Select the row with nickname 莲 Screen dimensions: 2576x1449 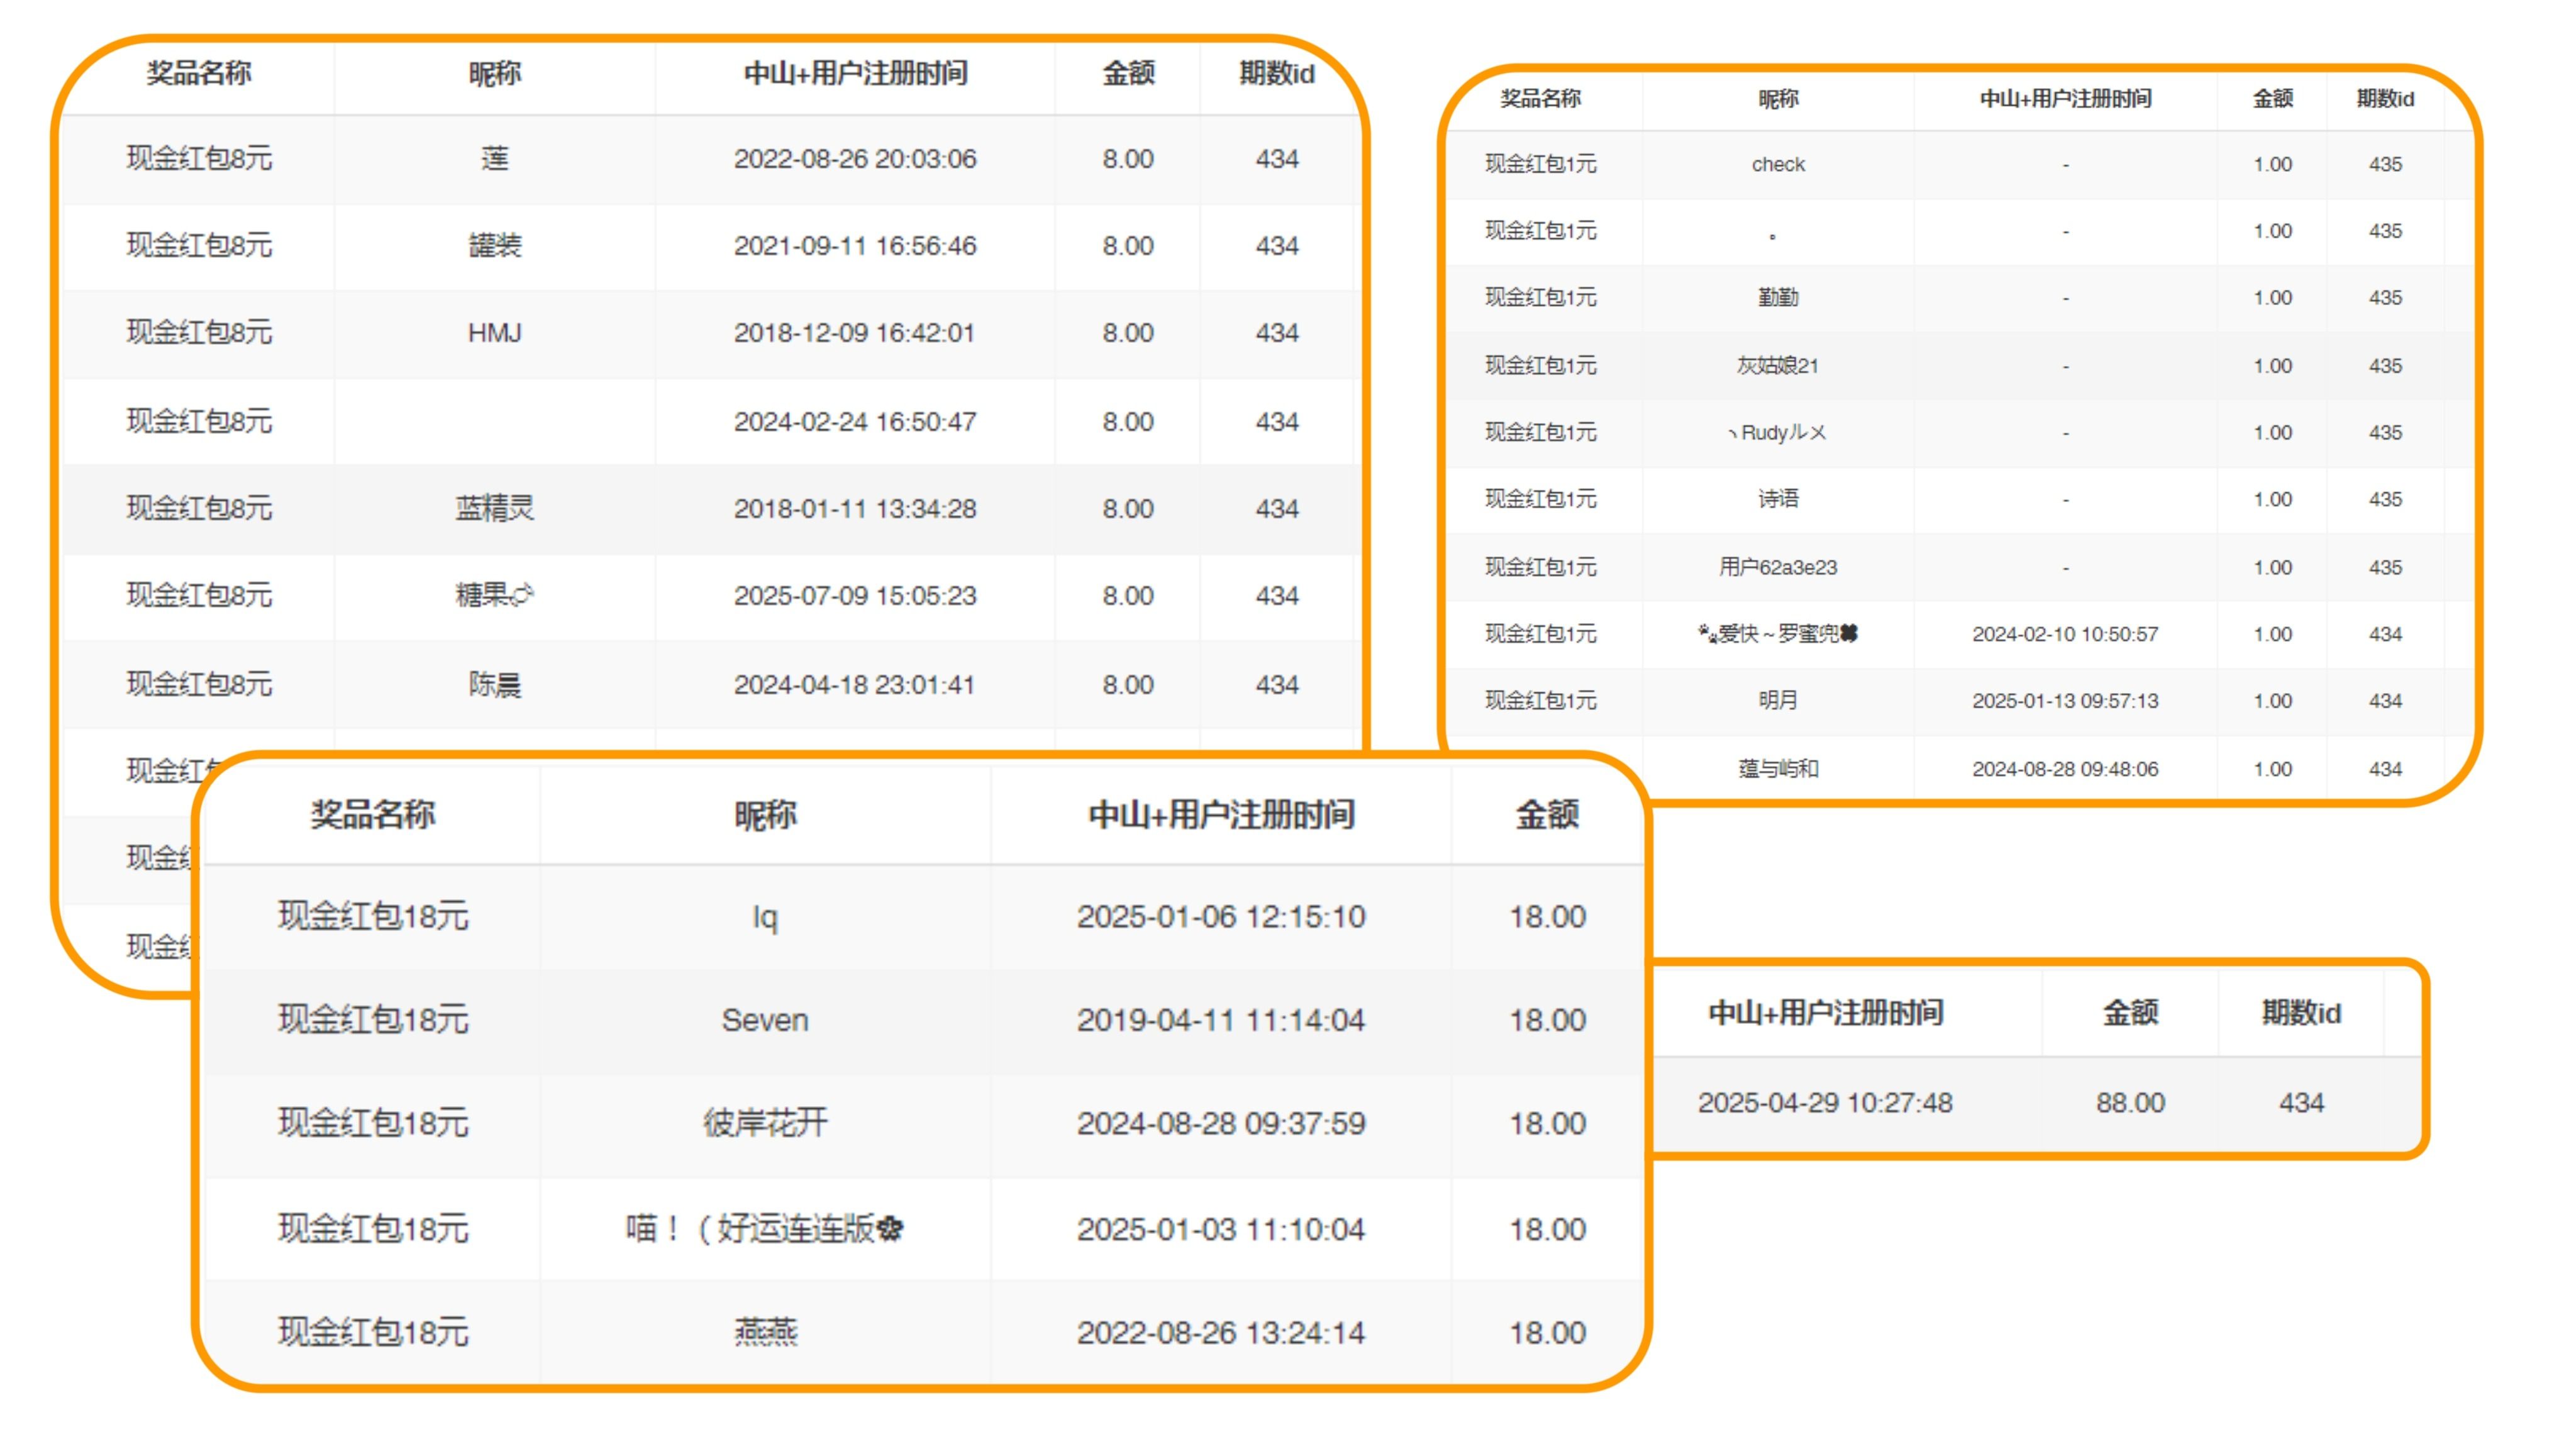494,159
